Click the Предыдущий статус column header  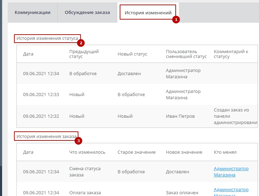[x=84, y=54]
